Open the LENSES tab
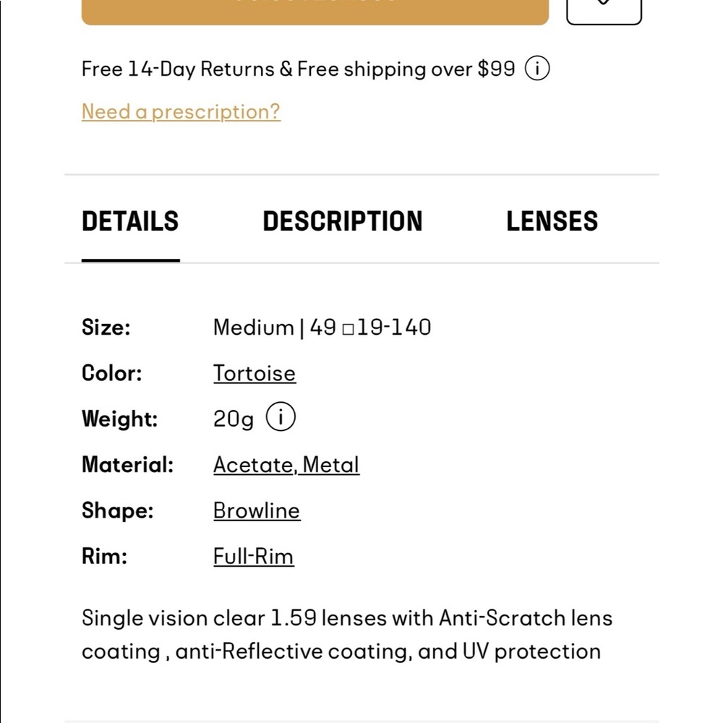 (x=553, y=221)
